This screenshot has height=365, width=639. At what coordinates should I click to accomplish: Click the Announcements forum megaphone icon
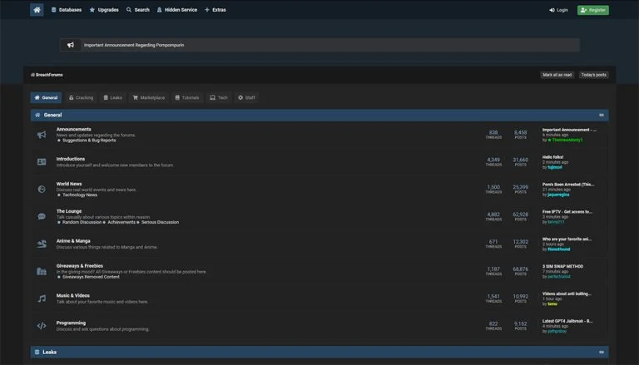[42, 135]
